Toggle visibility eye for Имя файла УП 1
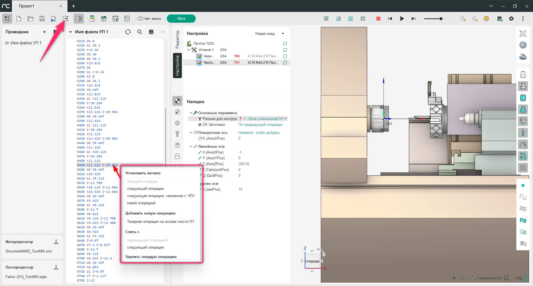The height and width of the screenshot is (286, 533). [7, 43]
